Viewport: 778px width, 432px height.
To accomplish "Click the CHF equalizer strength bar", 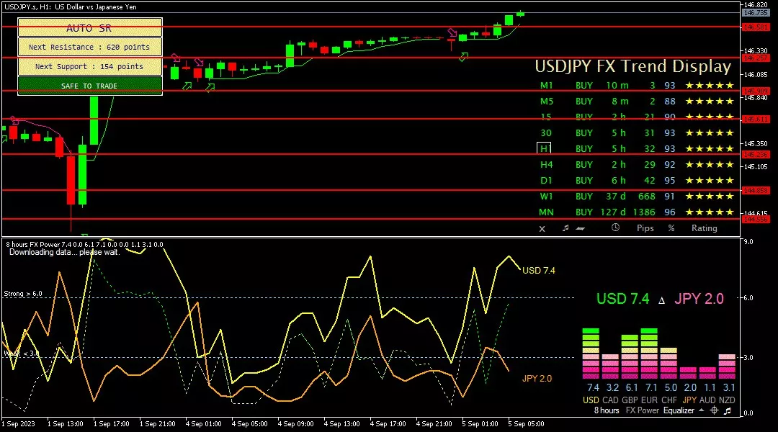I will tap(669, 363).
